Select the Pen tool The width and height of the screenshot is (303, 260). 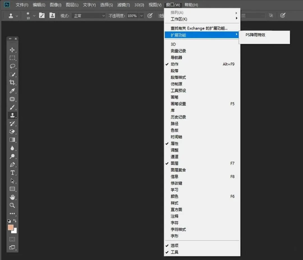[x=12, y=164]
